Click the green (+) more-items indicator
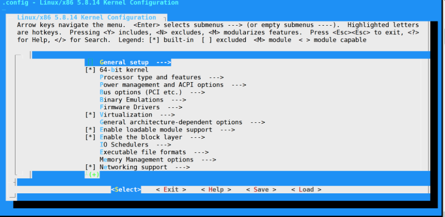The height and width of the screenshot is (217, 445). click(94, 174)
